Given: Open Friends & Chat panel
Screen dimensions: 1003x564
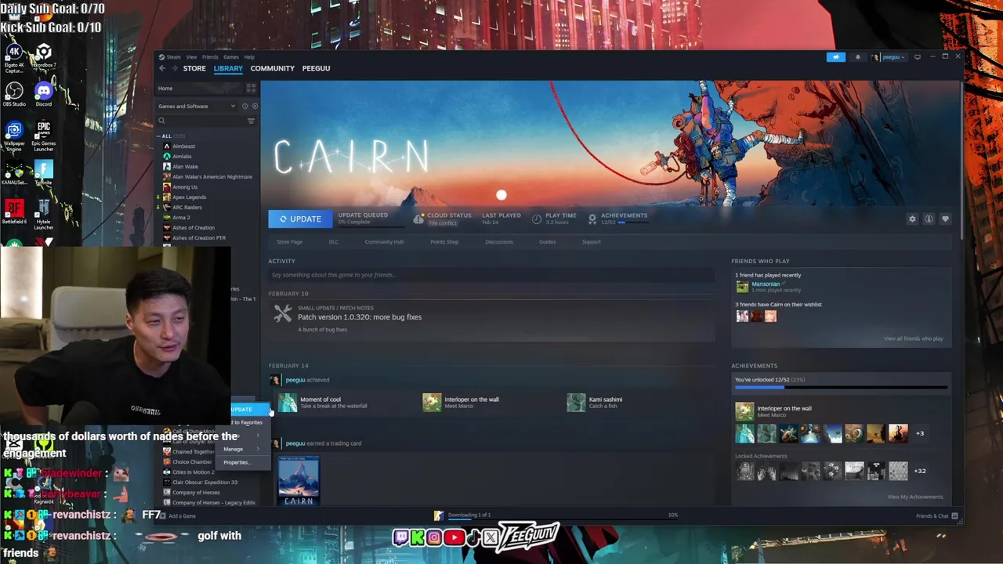Looking at the screenshot, I should [936, 516].
